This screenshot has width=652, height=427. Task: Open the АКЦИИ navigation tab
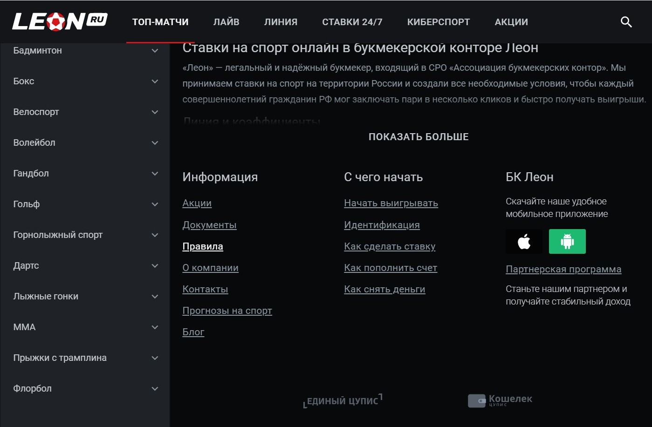pyautogui.click(x=511, y=22)
